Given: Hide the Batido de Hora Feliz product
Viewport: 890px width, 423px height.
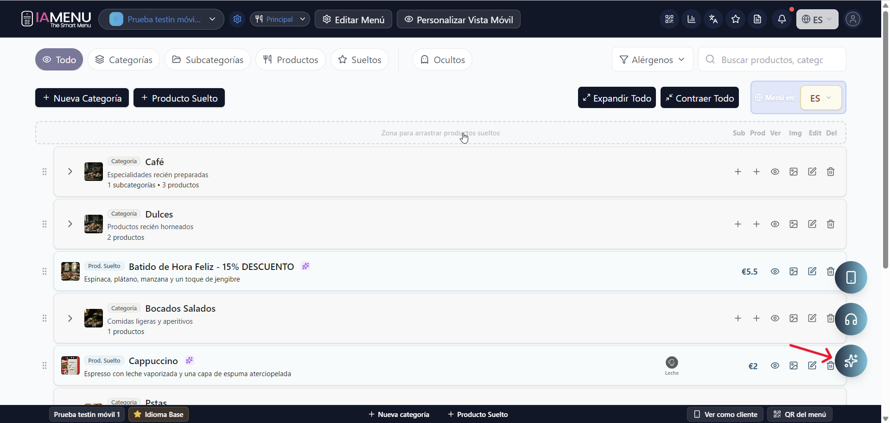Looking at the screenshot, I should [775, 272].
